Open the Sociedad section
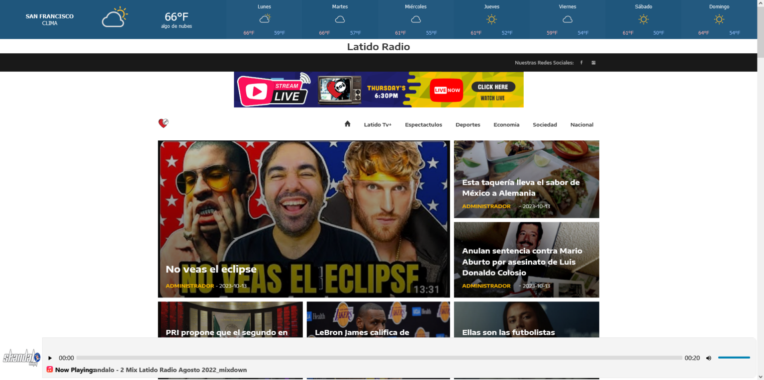764x380 pixels. point(545,125)
